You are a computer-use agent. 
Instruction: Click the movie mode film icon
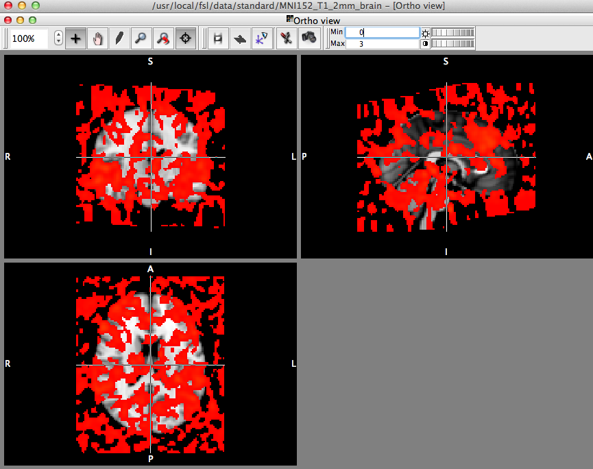coord(218,38)
